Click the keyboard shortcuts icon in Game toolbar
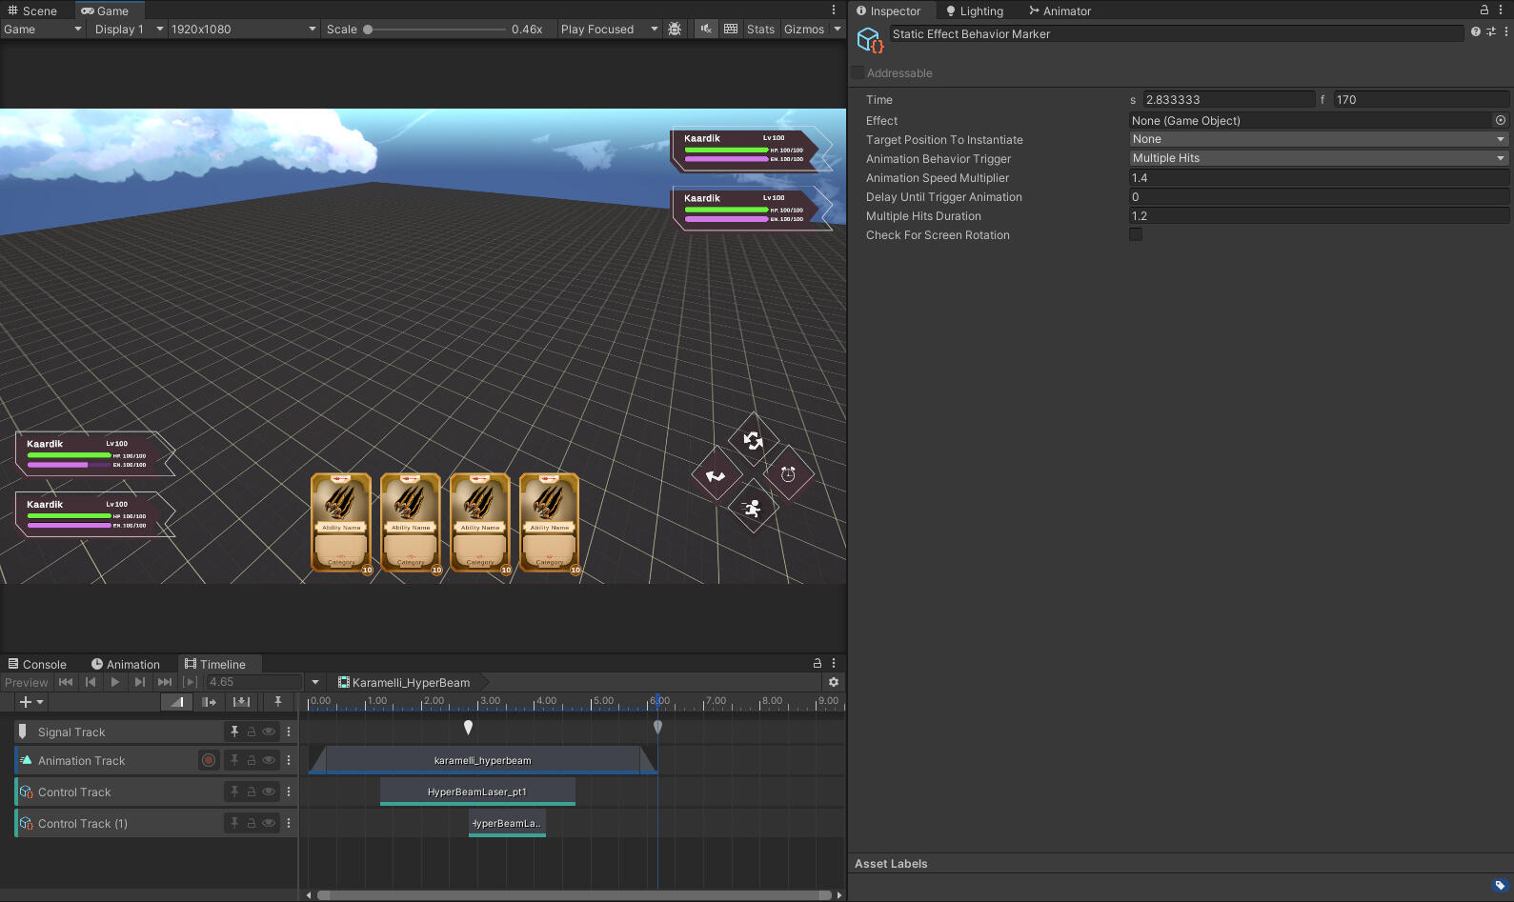The width and height of the screenshot is (1514, 902). (x=731, y=30)
